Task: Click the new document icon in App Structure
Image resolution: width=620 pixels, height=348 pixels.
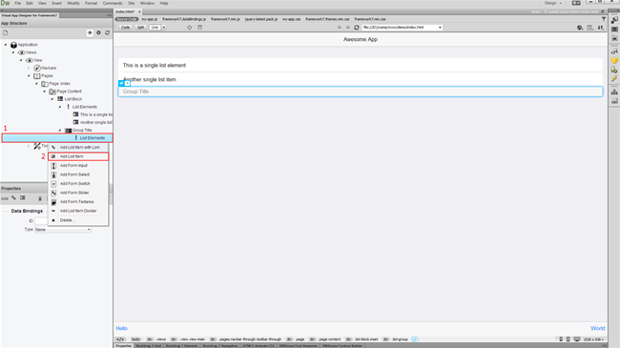Action: (6, 32)
